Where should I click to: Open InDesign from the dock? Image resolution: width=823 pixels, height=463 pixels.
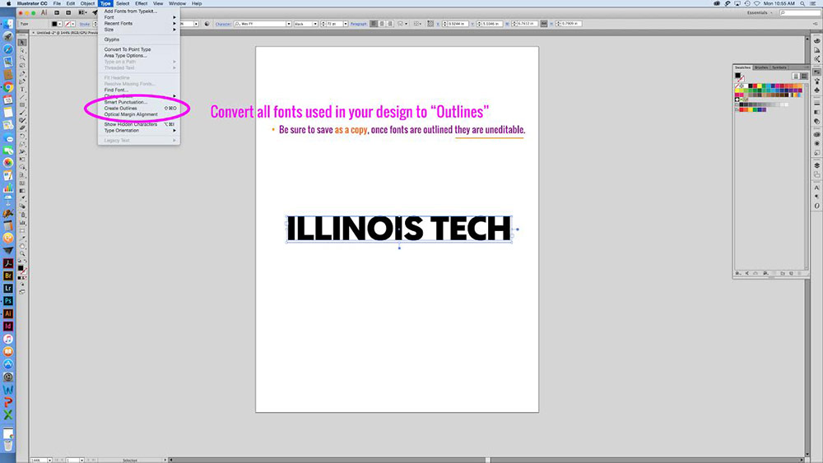coord(8,326)
